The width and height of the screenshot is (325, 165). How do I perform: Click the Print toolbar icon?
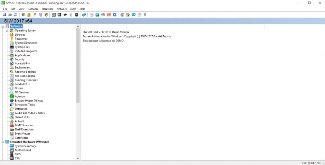tap(10, 15)
